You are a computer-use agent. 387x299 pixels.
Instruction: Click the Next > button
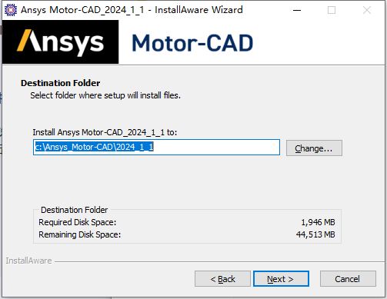click(x=281, y=279)
